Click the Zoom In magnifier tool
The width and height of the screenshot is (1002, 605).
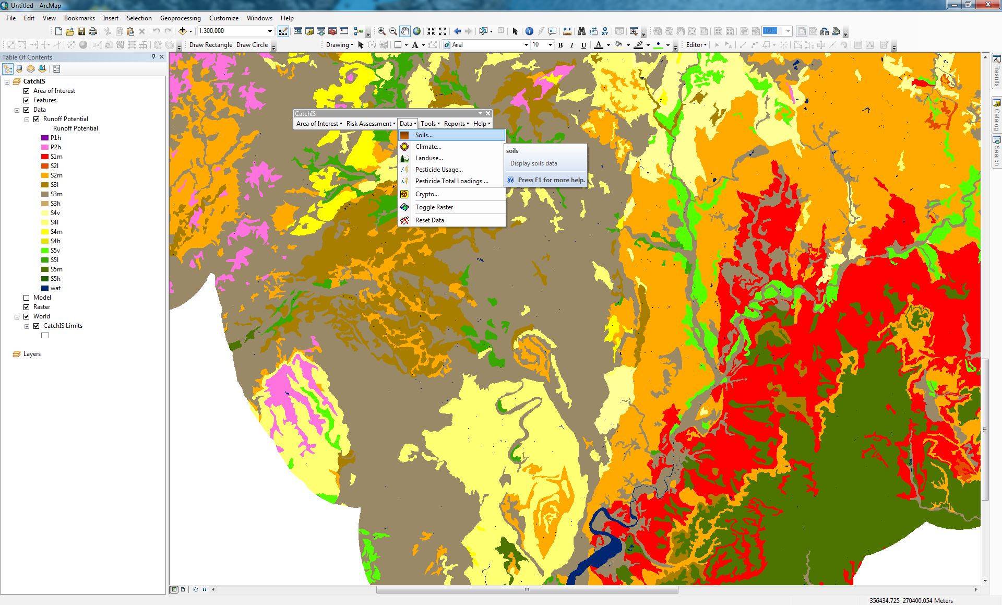click(381, 31)
